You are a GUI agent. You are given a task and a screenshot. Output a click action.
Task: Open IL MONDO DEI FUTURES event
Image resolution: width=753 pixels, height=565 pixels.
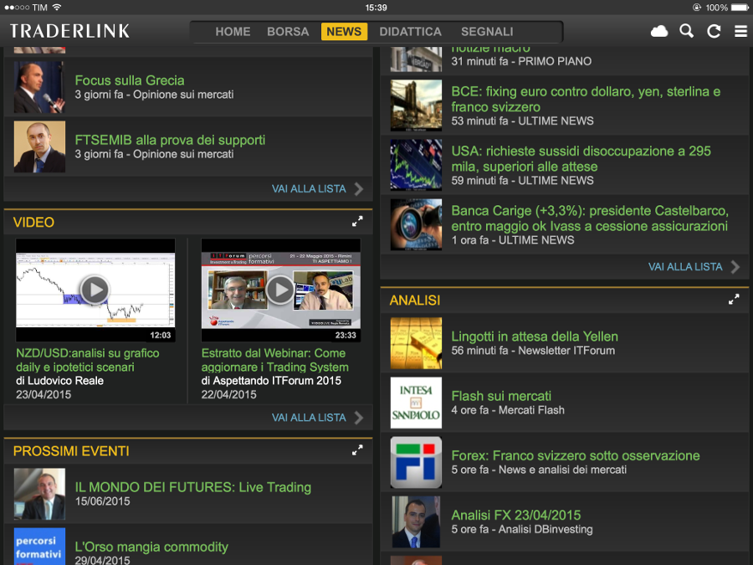pos(192,487)
